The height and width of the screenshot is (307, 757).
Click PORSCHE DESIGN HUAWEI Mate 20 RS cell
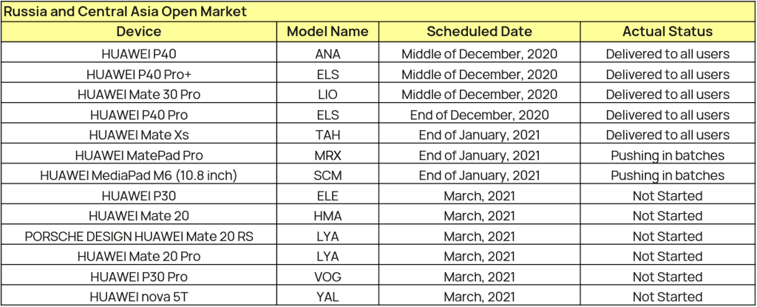[138, 236]
